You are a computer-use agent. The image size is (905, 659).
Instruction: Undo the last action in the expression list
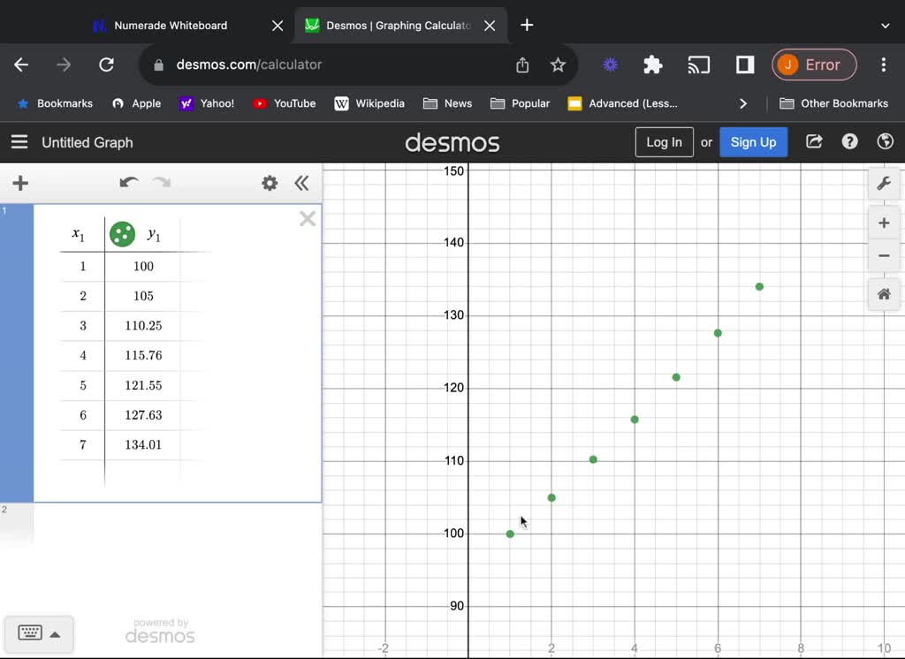129,183
